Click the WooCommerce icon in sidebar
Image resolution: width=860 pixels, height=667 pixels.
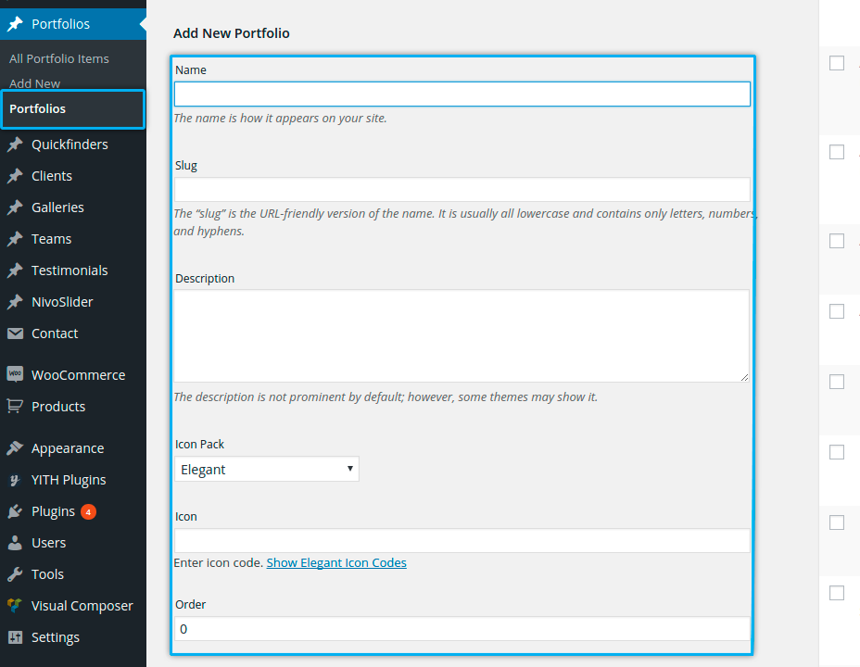pos(15,374)
